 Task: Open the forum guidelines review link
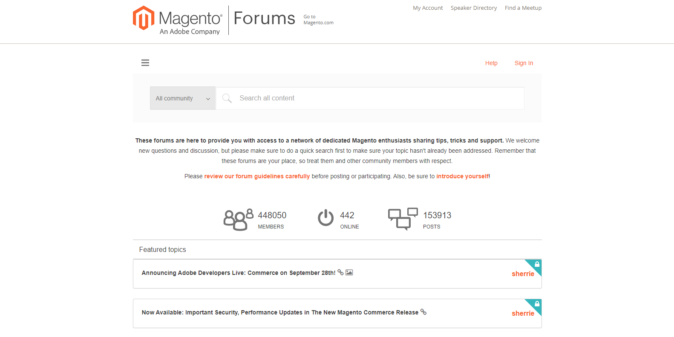pyautogui.click(x=257, y=176)
